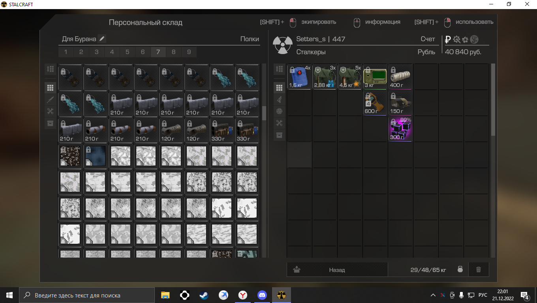Select the round S coin currency icon
This screenshot has height=303, width=537.
pos(474,39)
